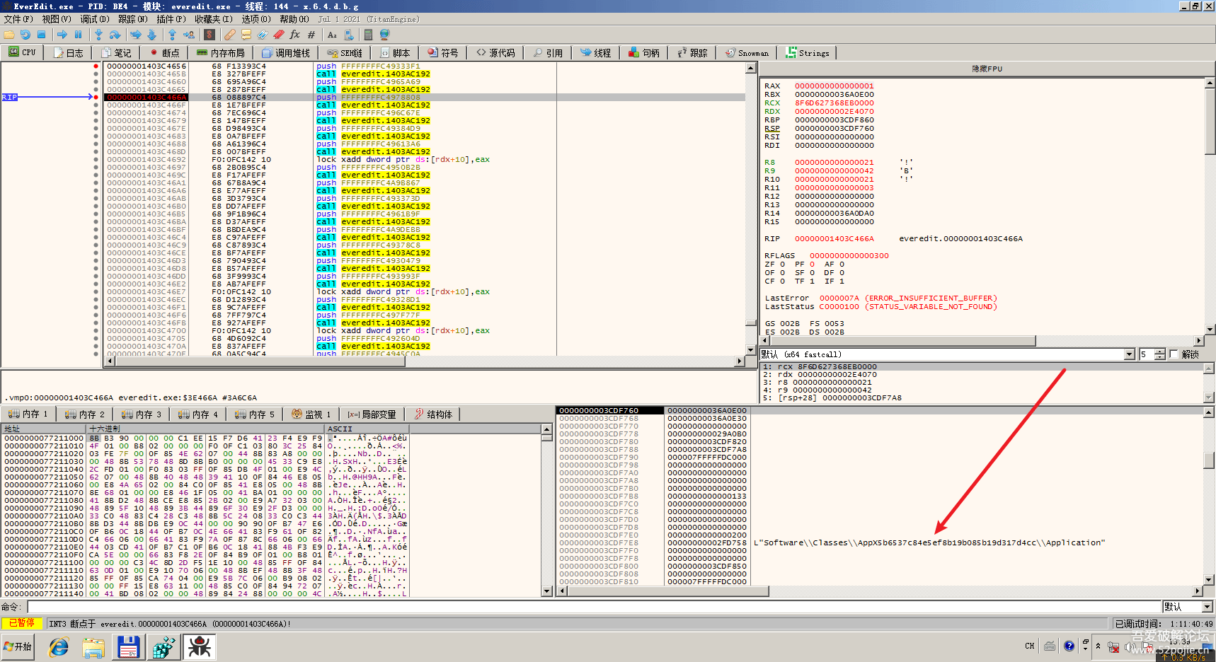Toggle breakpoint dot at address 00000001403C4674
The image size is (1216, 662).
click(96, 113)
